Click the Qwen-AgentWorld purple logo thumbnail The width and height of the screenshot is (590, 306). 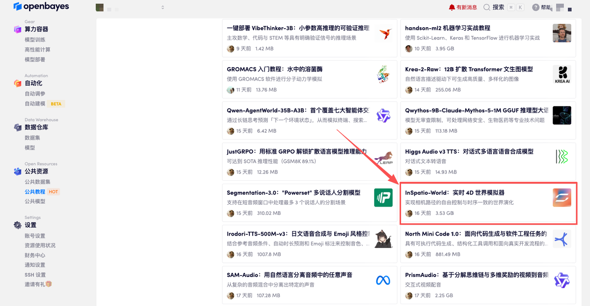point(383,115)
